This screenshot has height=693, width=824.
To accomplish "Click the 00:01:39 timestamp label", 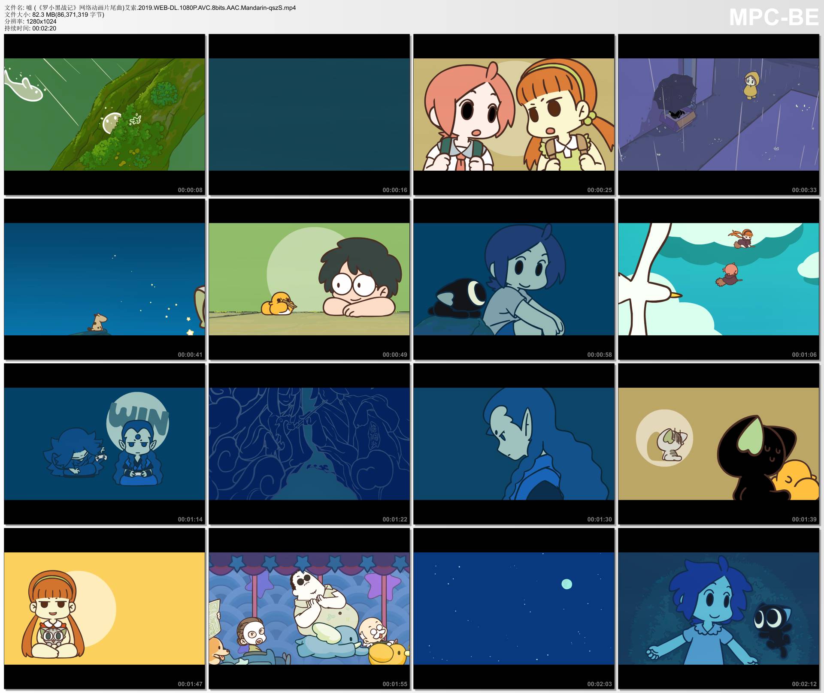I will (x=804, y=519).
